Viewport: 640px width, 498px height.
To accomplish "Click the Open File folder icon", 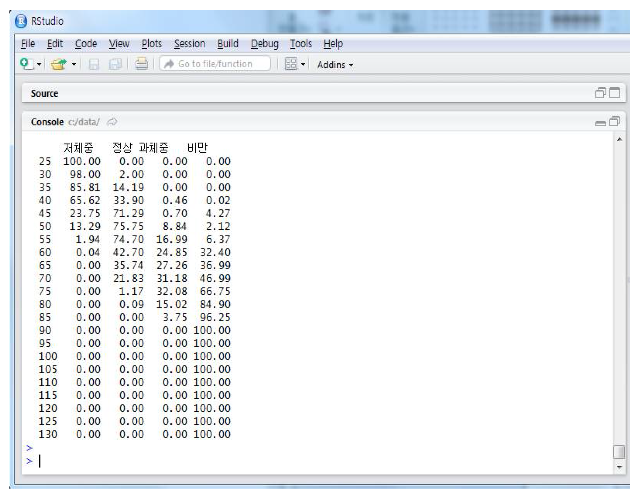I will click(x=58, y=64).
